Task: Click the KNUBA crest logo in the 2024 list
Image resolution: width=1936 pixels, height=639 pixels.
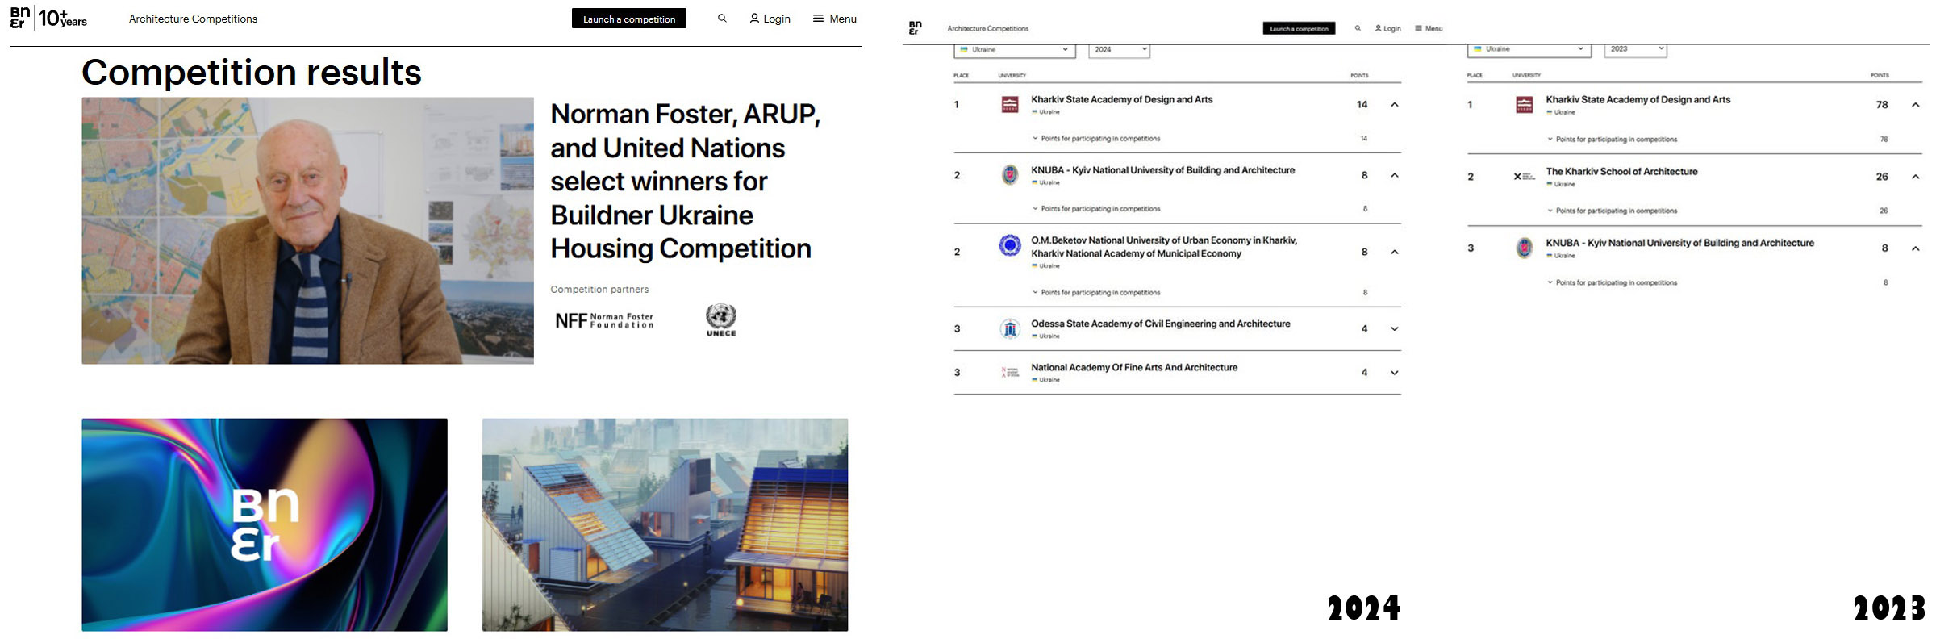Action: tap(1010, 175)
